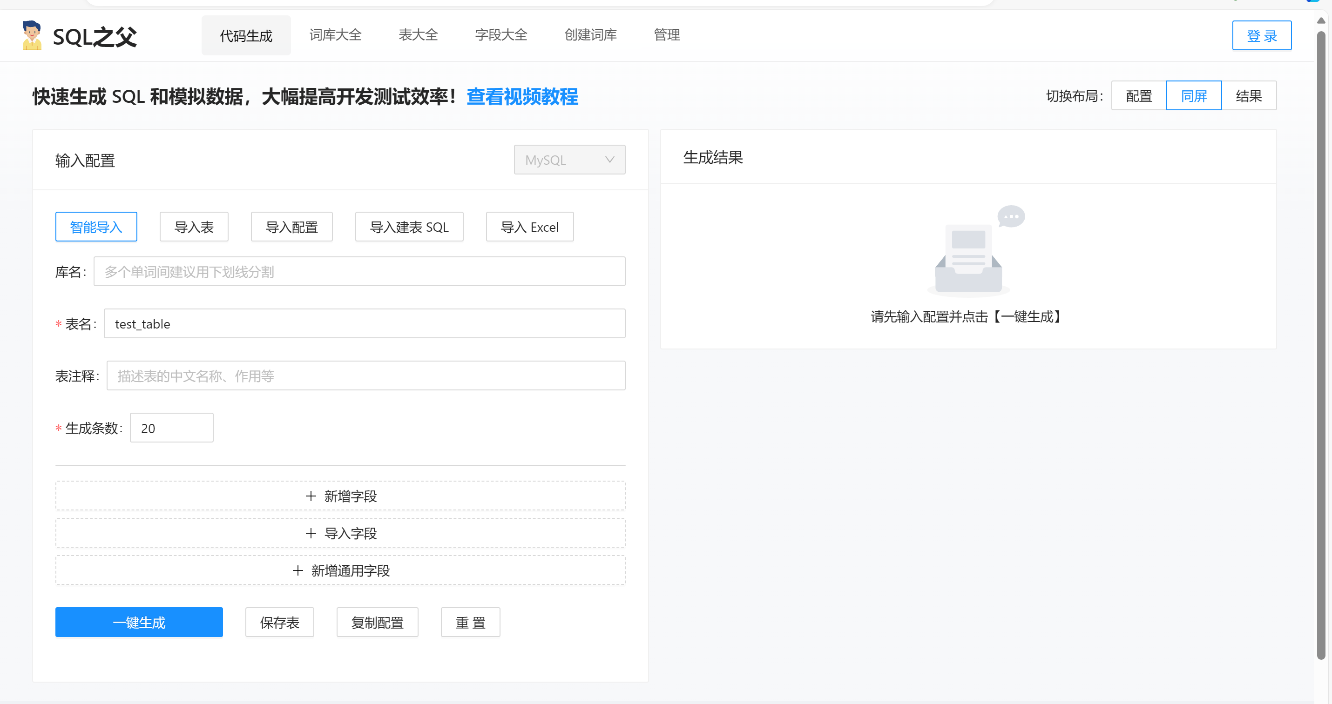Click the 生成结果 panel heading
The height and width of the screenshot is (704, 1332).
713,157
